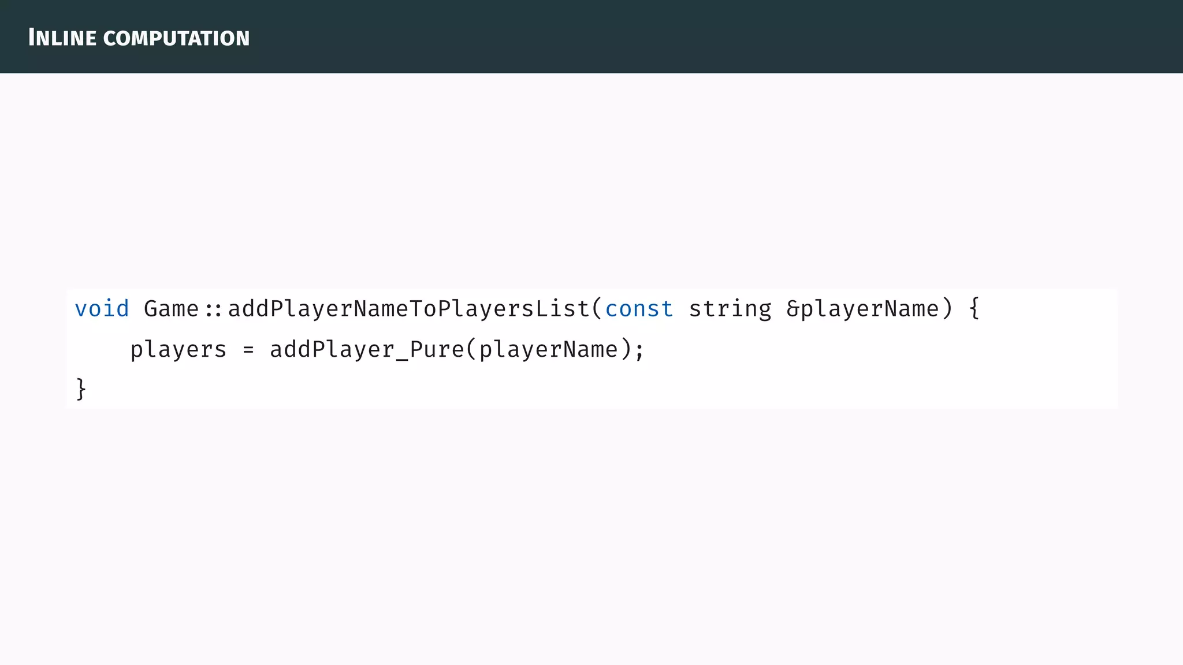Image resolution: width=1183 pixels, height=665 pixels.
Task: Click the addPlayerNameToPlayersList function name
Action: [x=408, y=309]
